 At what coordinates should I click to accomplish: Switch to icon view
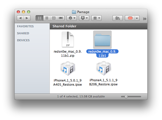click(x=40, y=18)
